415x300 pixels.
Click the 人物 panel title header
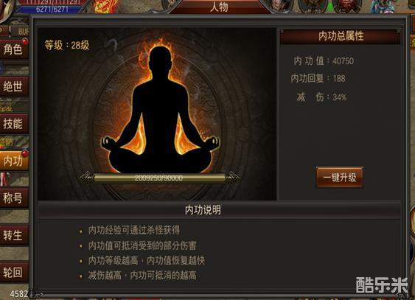(219, 7)
